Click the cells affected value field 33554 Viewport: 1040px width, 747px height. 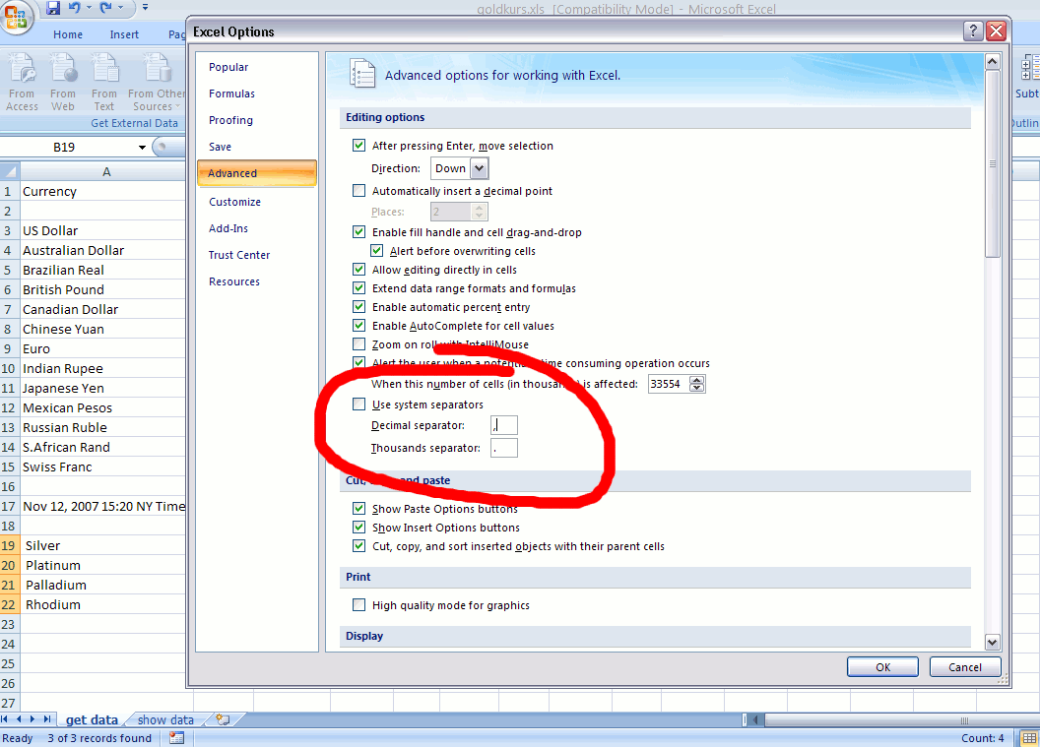669,384
